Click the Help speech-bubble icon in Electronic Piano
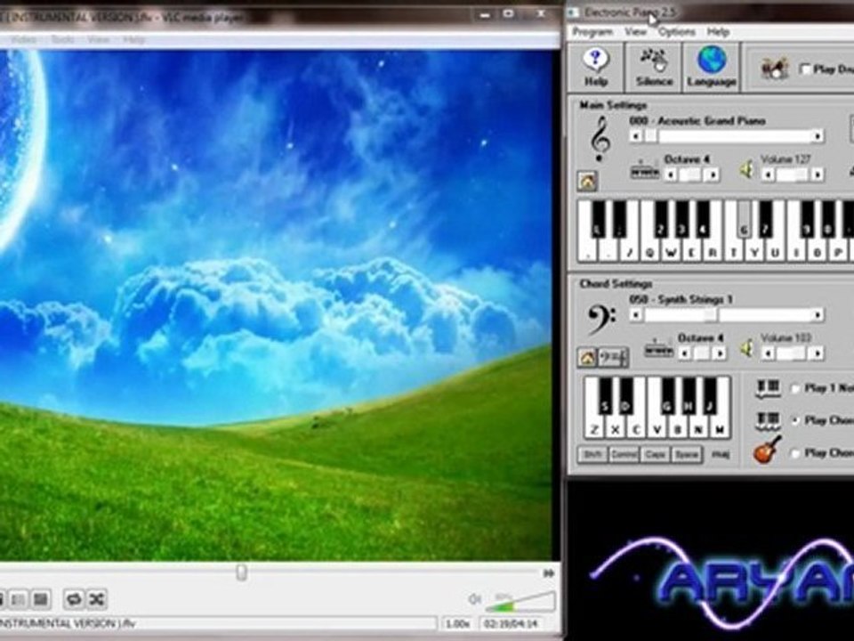 tap(596, 60)
